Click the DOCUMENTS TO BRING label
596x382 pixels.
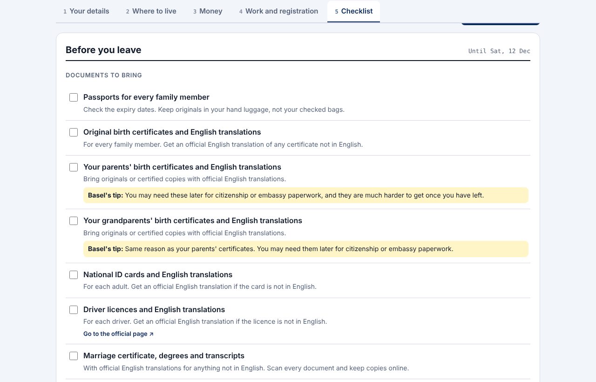tap(104, 75)
